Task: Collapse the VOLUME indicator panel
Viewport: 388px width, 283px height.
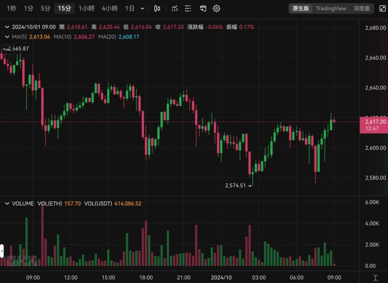Action: click(x=7, y=204)
